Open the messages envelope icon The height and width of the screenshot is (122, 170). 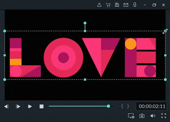coord(126,5)
